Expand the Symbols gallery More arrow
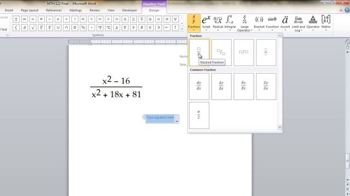Viewport: 350px width, 196px height. (182, 29)
